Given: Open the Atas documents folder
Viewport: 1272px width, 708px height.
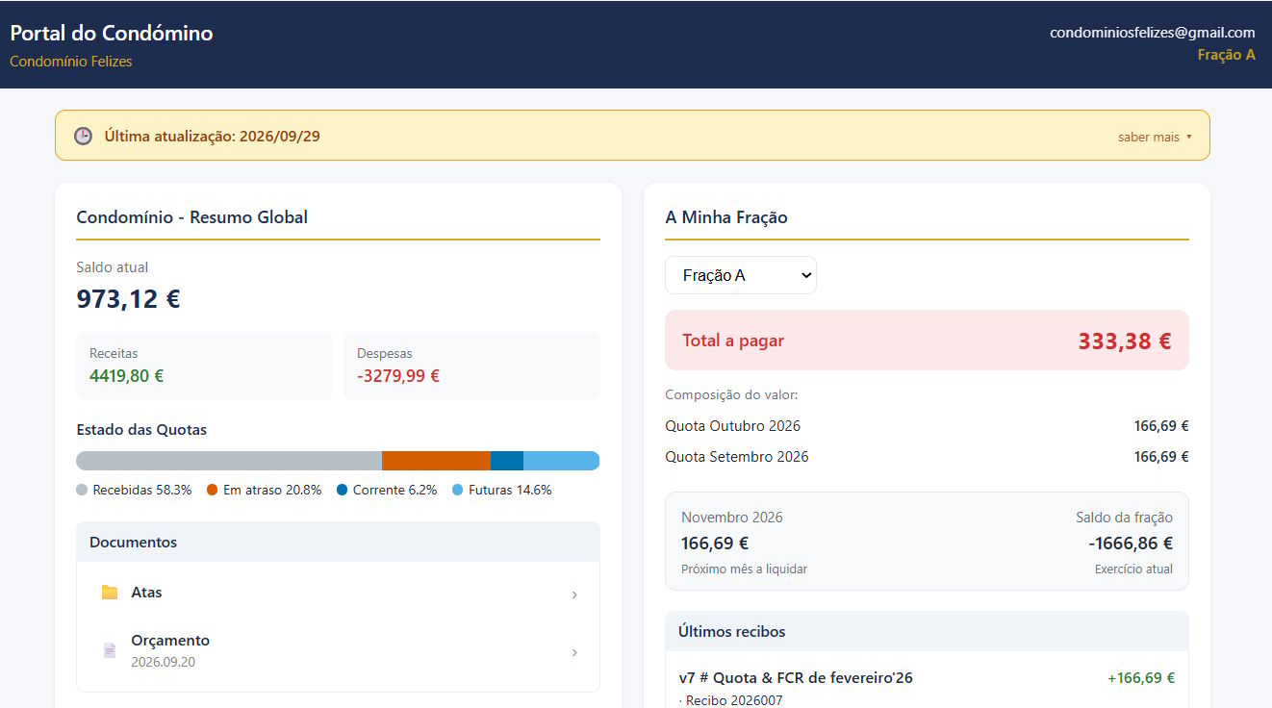Looking at the screenshot, I should click(339, 594).
